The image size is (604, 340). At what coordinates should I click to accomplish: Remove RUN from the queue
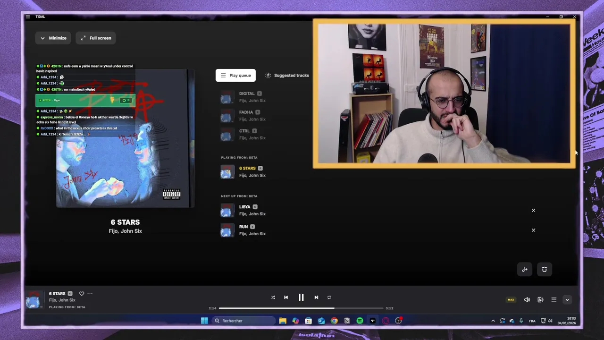pyautogui.click(x=533, y=230)
